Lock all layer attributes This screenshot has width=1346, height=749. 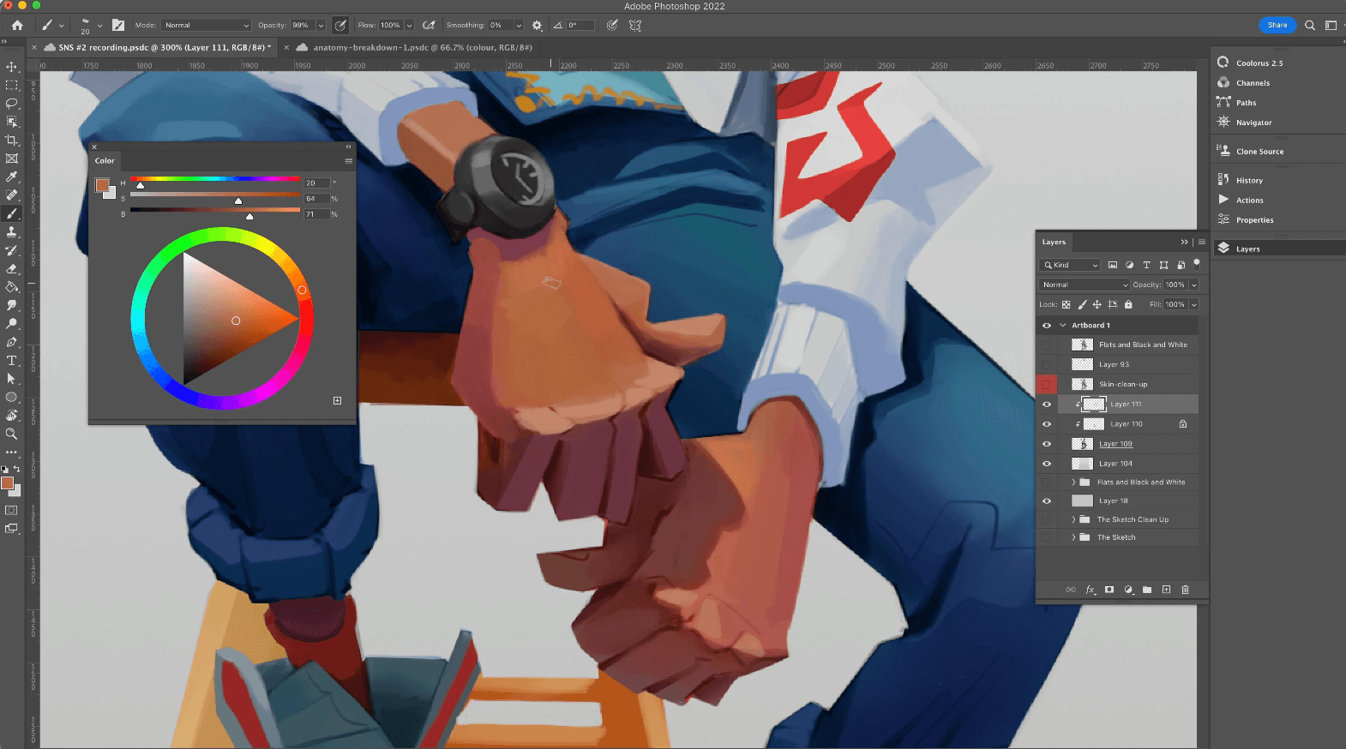[1128, 304]
